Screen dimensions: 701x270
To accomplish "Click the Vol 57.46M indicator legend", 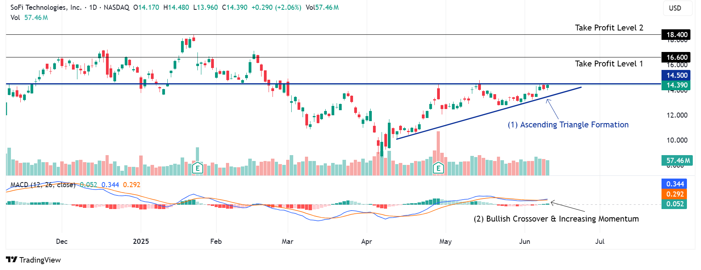I will point(29,18).
